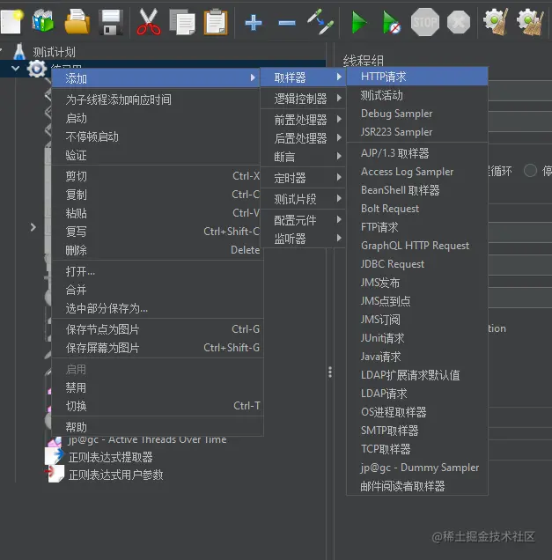552x560 pixels.
Task: Choose TCP取样器
Action: pyautogui.click(x=417, y=448)
